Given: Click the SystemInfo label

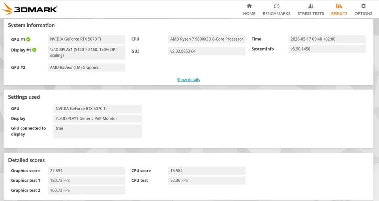Looking at the screenshot, I should 263,49.
